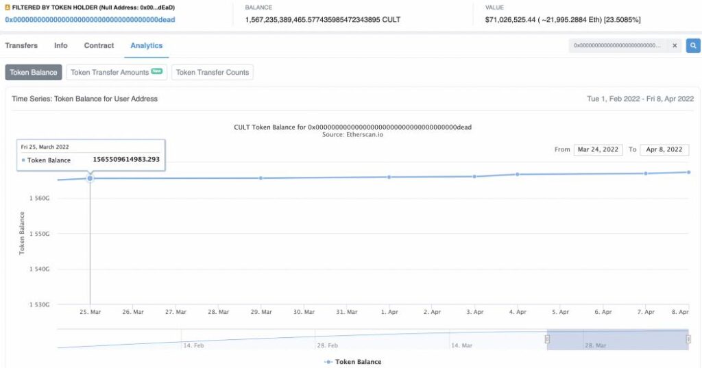
Task: Switch to Token Transfer Counts view
Action: 213,72
